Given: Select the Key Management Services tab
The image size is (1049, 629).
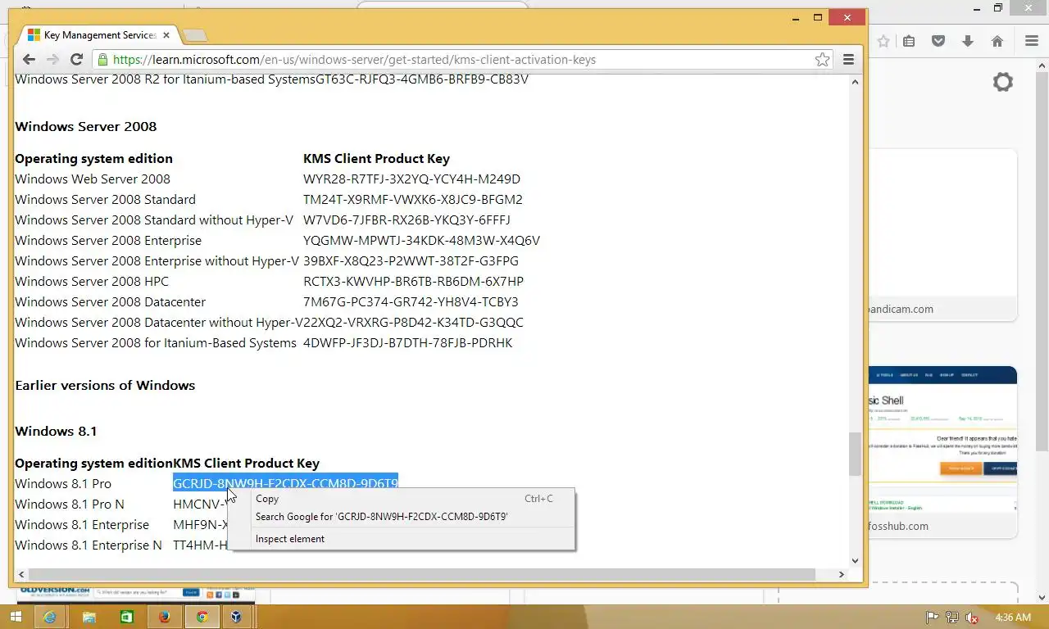Looking at the screenshot, I should (x=98, y=35).
